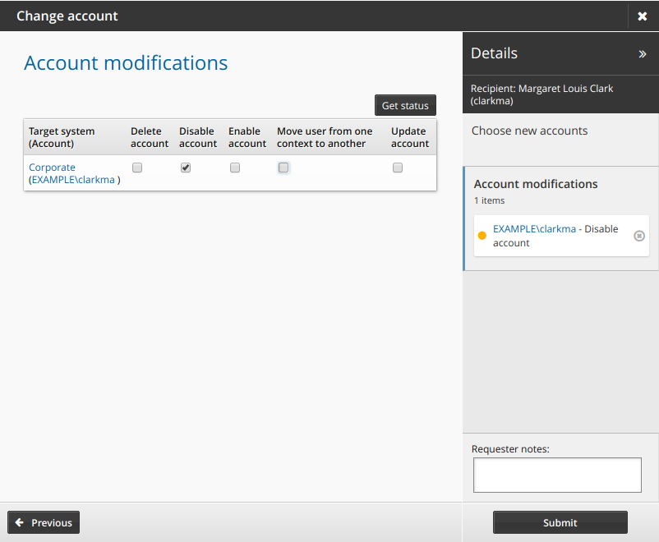Open the EXAMPLE\clarkma link in the modifications panel

coord(535,228)
